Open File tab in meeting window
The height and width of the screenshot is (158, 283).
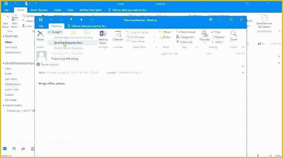tap(41, 26)
